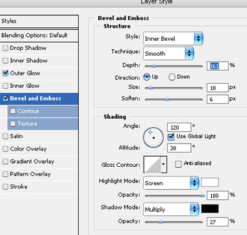Uncheck Use Global Light

pyautogui.click(x=171, y=136)
